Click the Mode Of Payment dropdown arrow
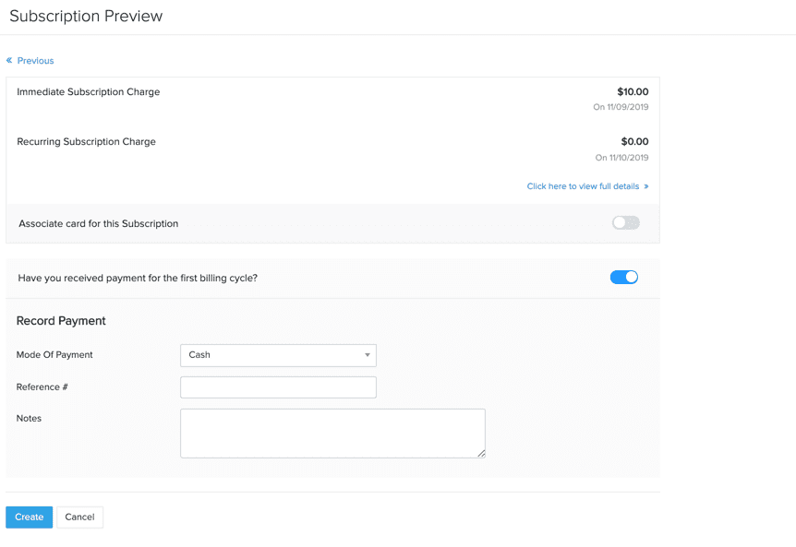 coord(367,355)
